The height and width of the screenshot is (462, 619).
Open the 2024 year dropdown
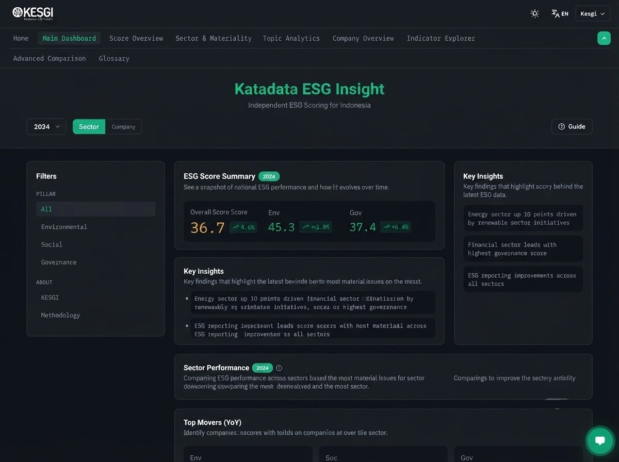(x=46, y=126)
